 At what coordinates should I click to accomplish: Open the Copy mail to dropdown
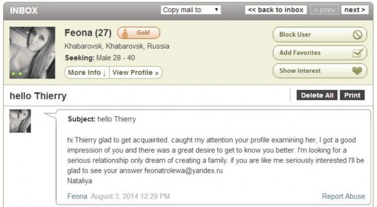191,10
